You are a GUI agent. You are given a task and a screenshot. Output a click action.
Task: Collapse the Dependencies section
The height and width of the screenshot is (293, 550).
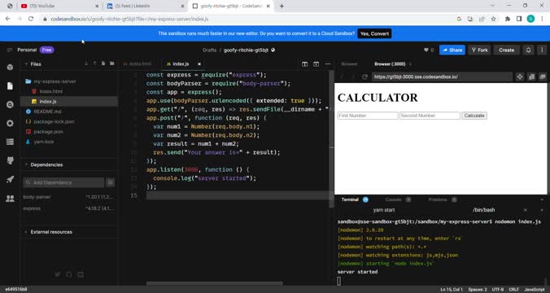(26, 164)
